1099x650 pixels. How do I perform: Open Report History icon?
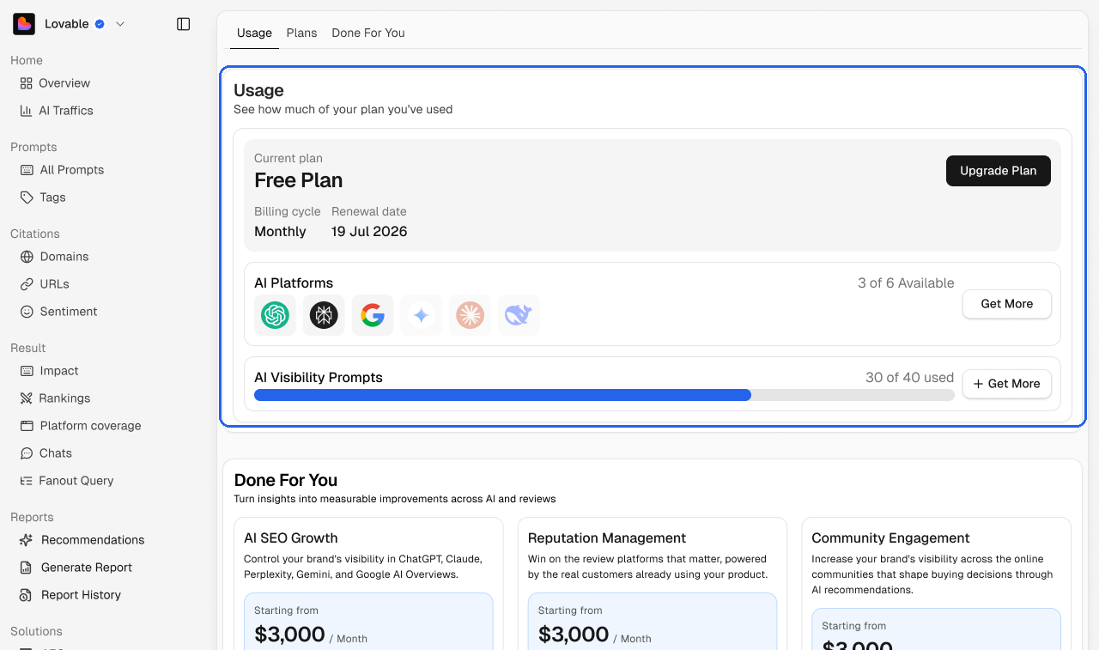point(27,595)
